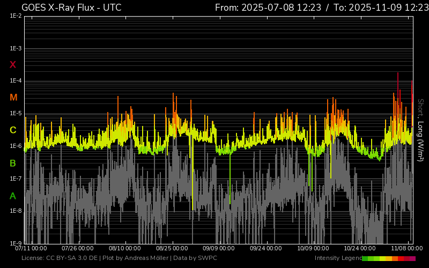Click the 1E-2 flux axis label
Viewport: 429px width, 268px height.
click(16, 16)
